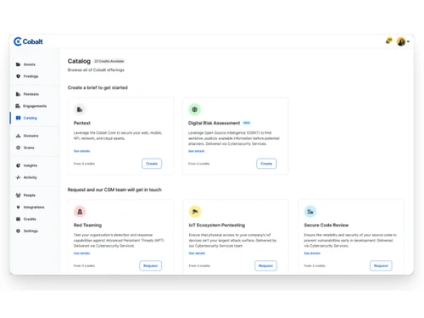Viewport: 424px width, 318px height.
Task: Click the Red Teaming card icon
Action: coord(80,211)
